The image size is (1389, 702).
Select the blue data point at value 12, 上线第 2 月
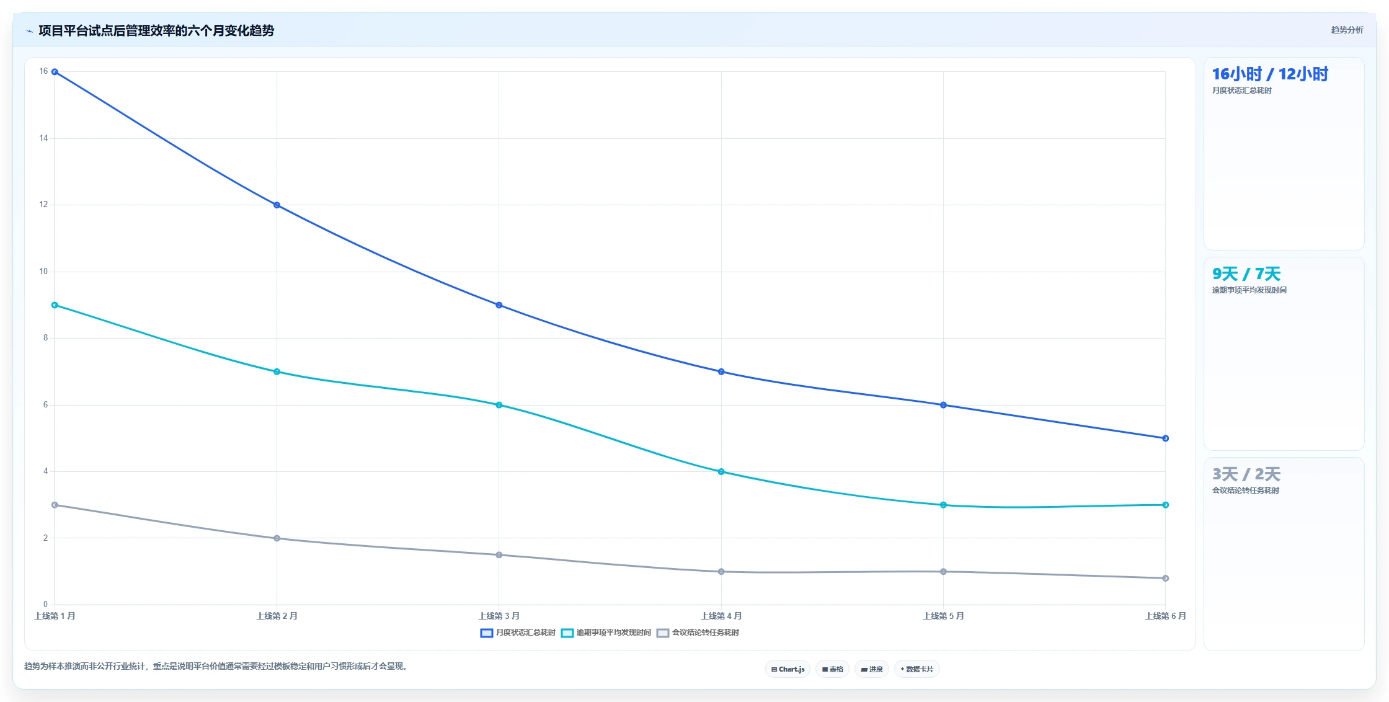point(277,205)
